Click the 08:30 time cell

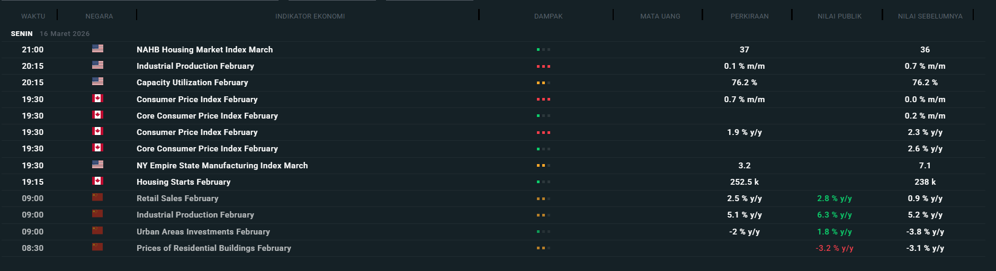click(x=33, y=248)
